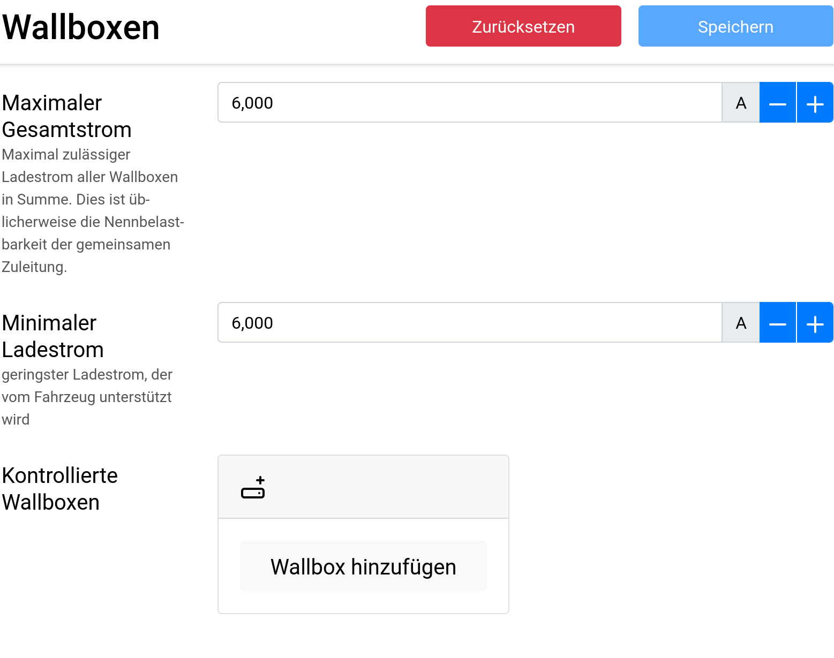The height and width of the screenshot is (658, 834).
Task: Click the Maximal zulässiger Ladestrom description text
Action: 93,210
